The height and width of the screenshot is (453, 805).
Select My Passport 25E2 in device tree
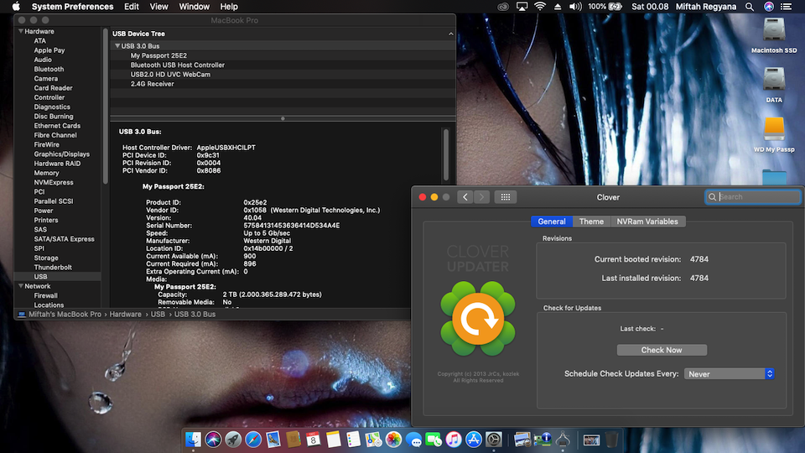(x=159, y=55)
